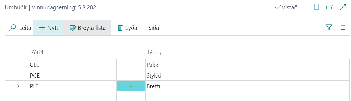This screenshot has width=351, height=101.
Task: Click the Stykki description cell
Action: pos(247,75)
